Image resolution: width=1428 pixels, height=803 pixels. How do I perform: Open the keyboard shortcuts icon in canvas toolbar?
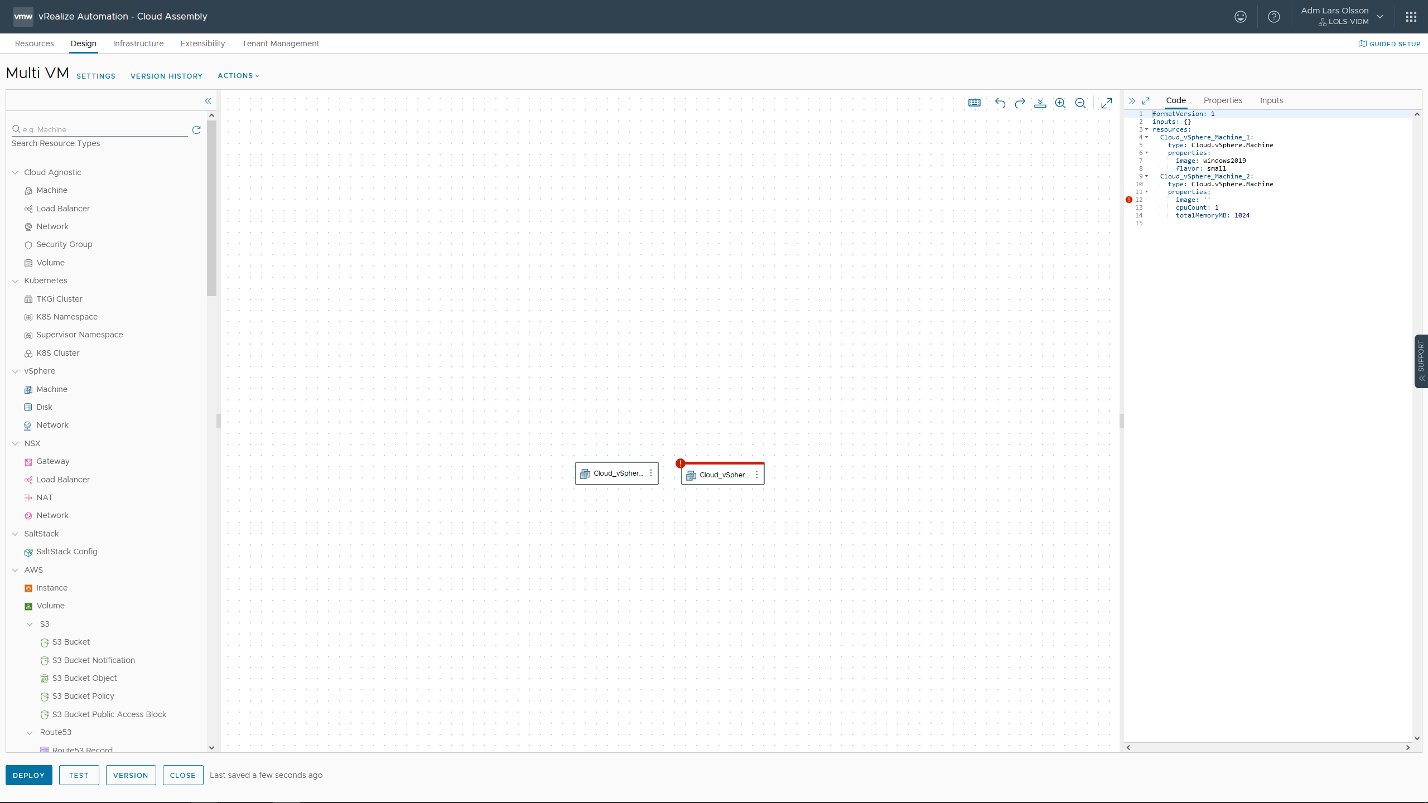click(974, 103)
